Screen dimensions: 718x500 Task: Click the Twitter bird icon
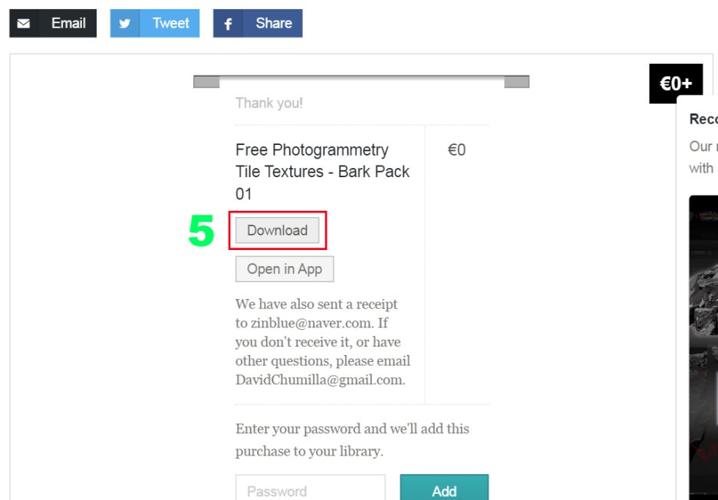(125, 24)
